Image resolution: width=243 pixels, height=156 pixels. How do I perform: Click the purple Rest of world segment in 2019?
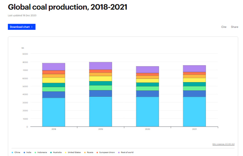(100, 66)
